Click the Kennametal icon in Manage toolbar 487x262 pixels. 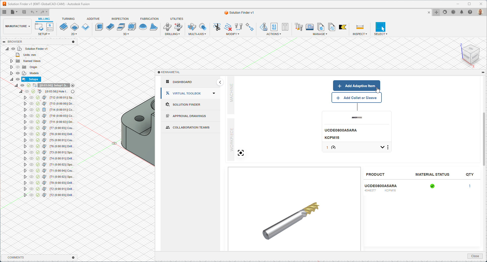[342, 27]
